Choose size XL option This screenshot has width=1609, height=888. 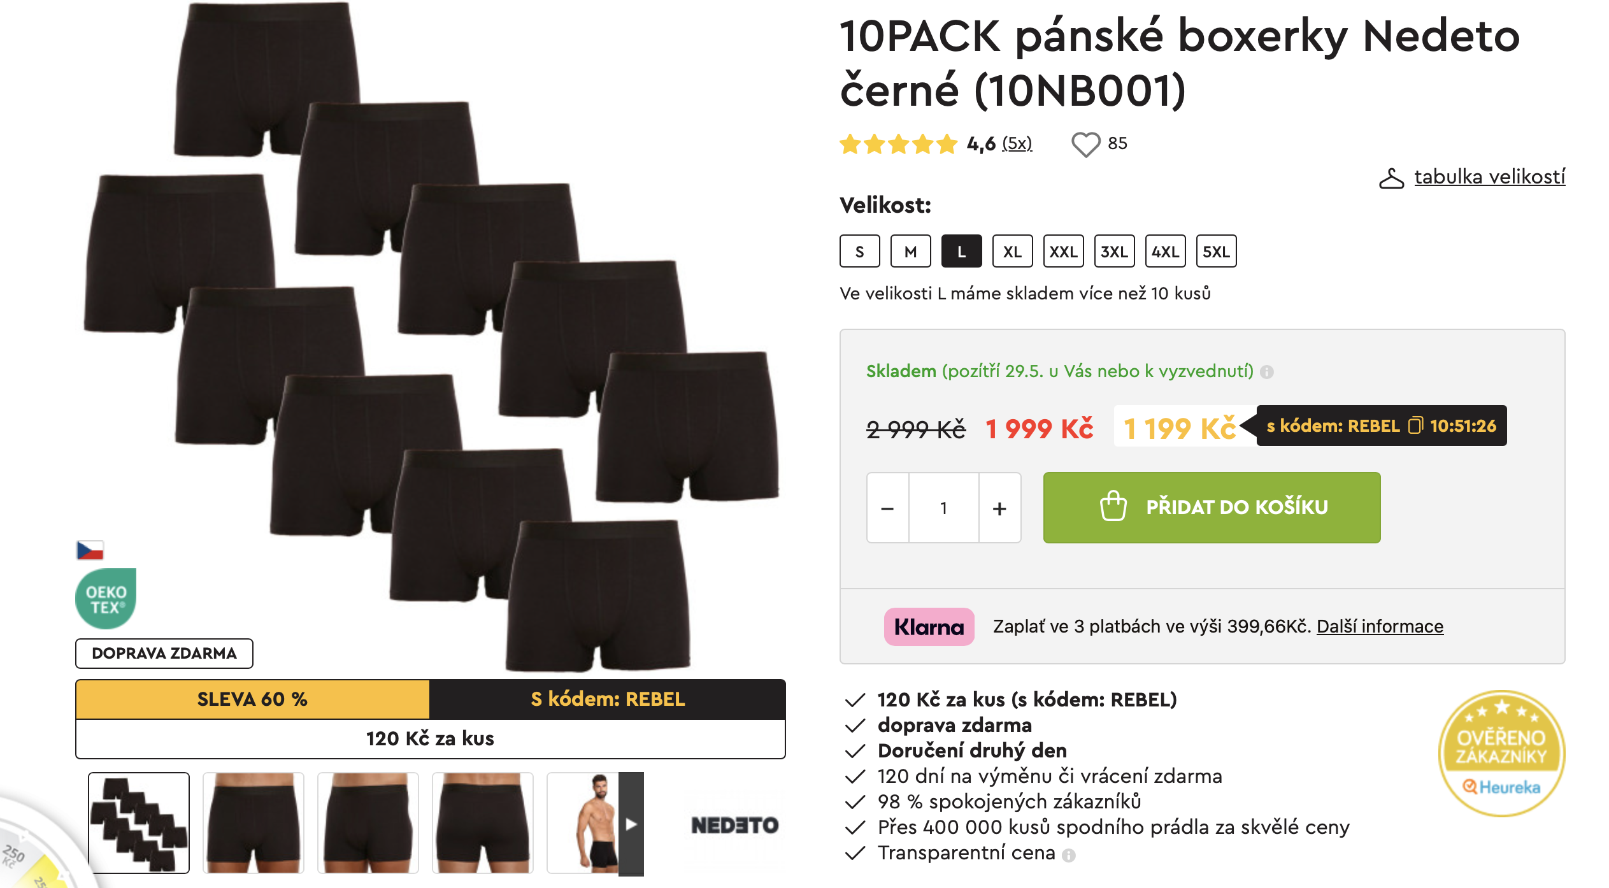(x=1012, y=252)
